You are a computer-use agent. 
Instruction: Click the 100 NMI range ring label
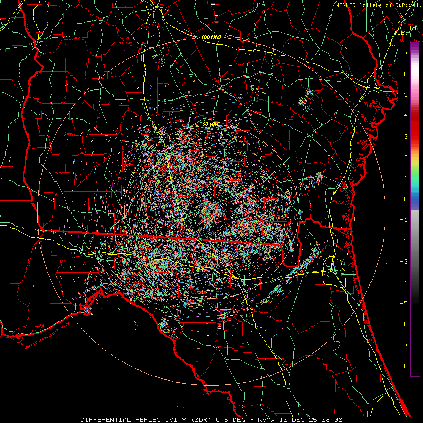click(211, 37)
